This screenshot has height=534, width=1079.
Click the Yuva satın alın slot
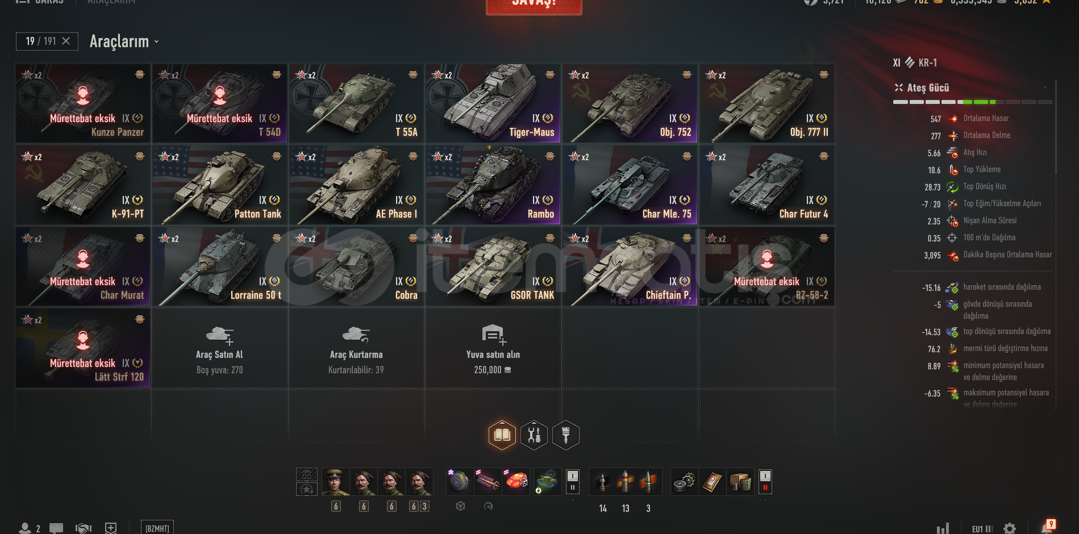[493, 348]
